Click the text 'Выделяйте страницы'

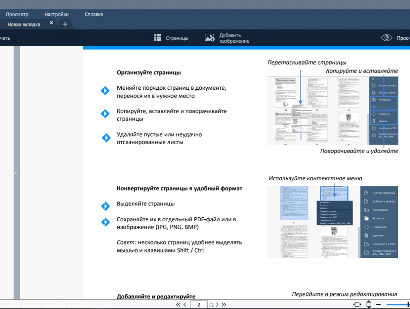click(146, 203)
